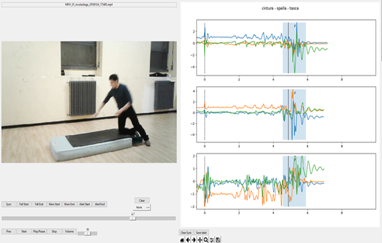The height and width of the screenshot is (243, 382).
Task: Click the shaded fall region in bottom plot
Action: pyautogui.click(x=294, y=182)
